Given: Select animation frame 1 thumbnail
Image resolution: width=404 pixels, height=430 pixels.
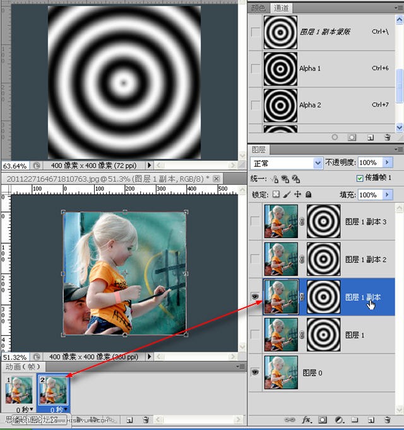Looking at the screenshot, I should pyautogui.click(x=19, y=390).
